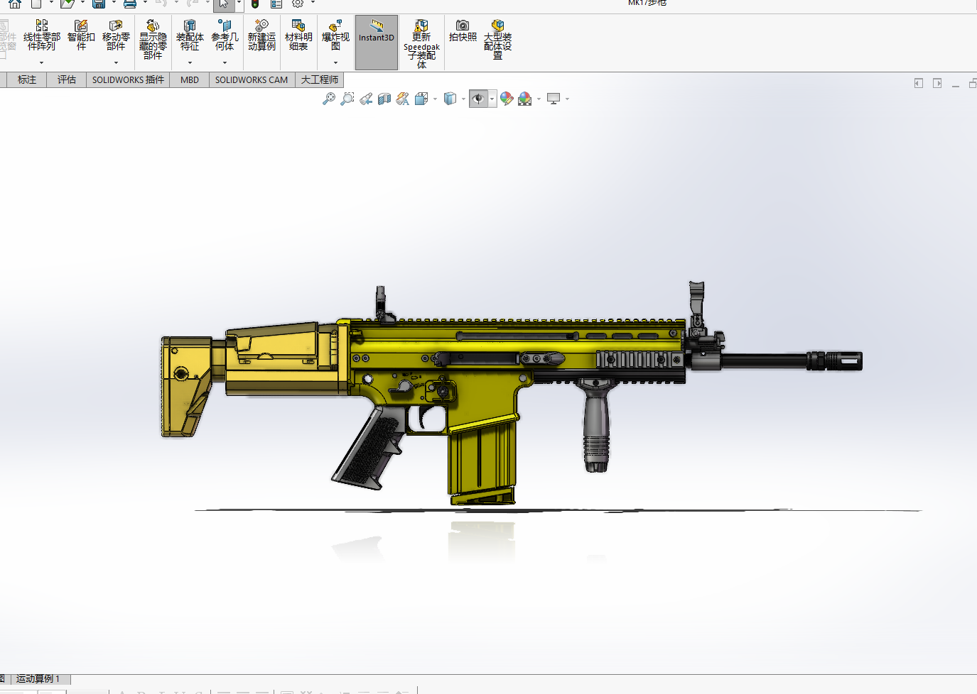
Task: Expand the Exploded View dropdown arrow
Action: [335, 63]
